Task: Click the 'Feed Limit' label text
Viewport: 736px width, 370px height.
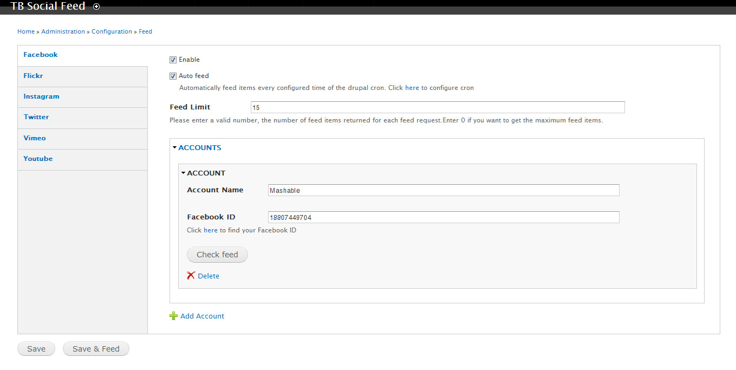Action: 190,107
